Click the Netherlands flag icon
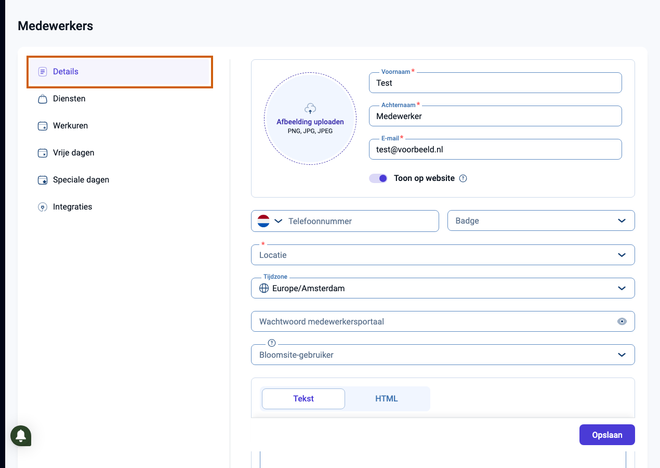The image size is (660, 468). 263,221
